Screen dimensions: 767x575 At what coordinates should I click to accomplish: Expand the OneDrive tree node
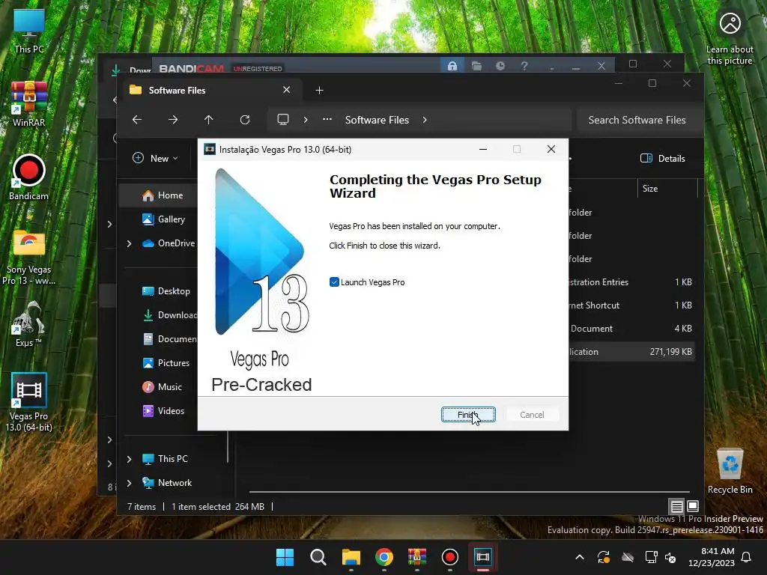129,243
